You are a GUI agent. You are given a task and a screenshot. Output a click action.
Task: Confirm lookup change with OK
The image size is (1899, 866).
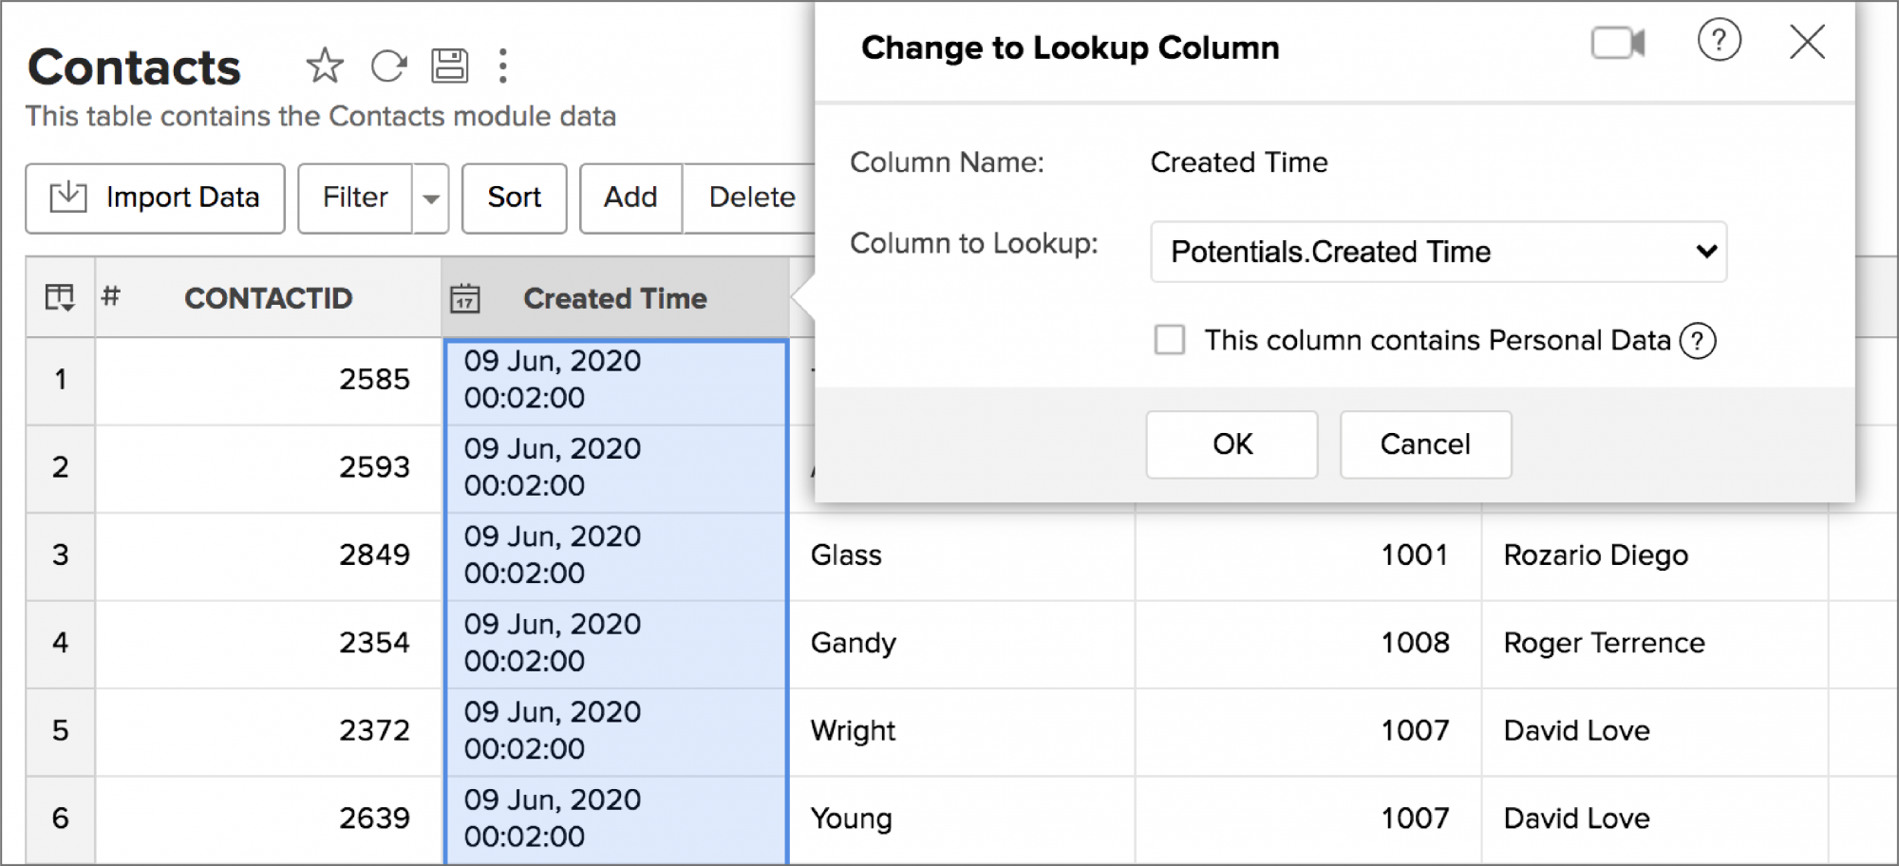[1232, 444]
